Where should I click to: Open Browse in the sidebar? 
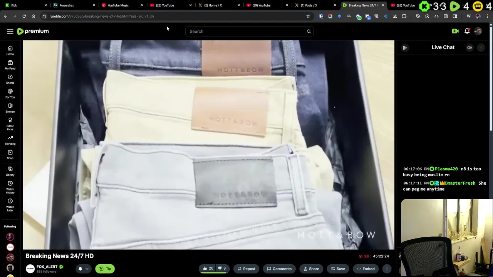(x=10, y=108)
